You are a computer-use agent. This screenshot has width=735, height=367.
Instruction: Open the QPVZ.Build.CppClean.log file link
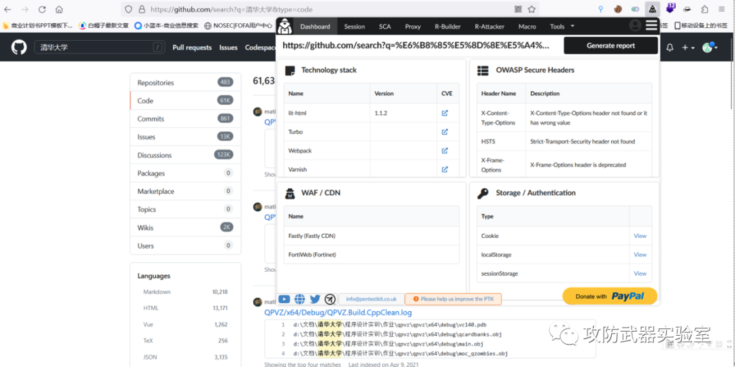(338, 312)
